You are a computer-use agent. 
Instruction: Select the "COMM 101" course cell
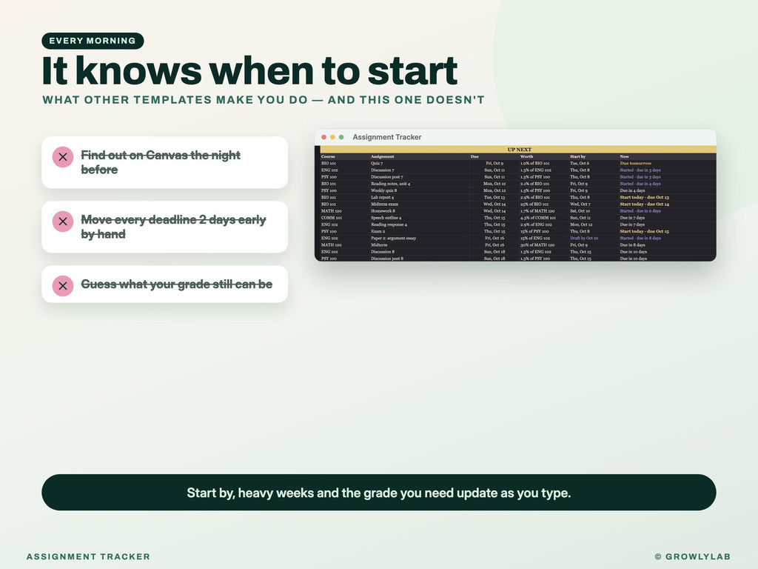[332, 218]
